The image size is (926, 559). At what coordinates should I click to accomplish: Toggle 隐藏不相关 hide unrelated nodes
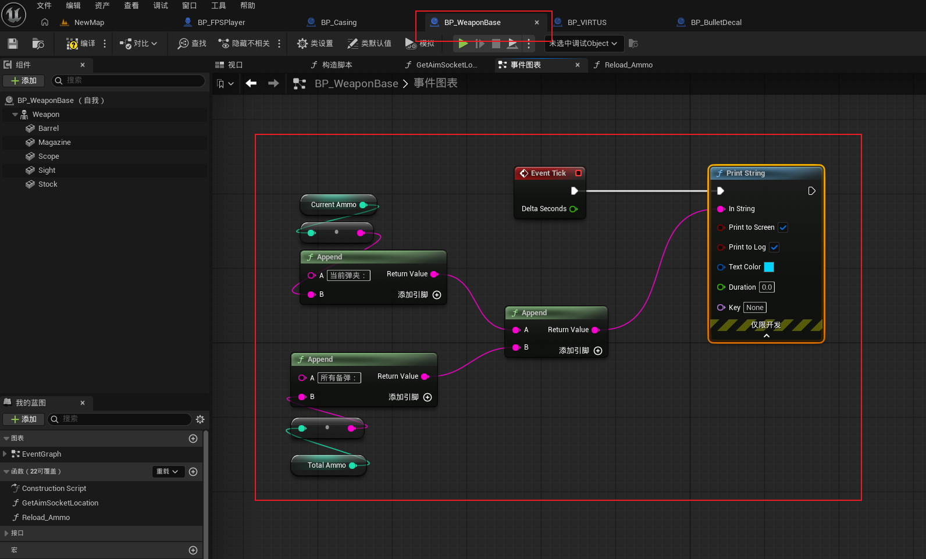244,44
